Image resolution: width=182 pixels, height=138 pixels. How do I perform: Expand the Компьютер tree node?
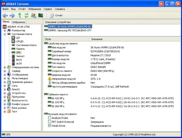click(5, 30)
